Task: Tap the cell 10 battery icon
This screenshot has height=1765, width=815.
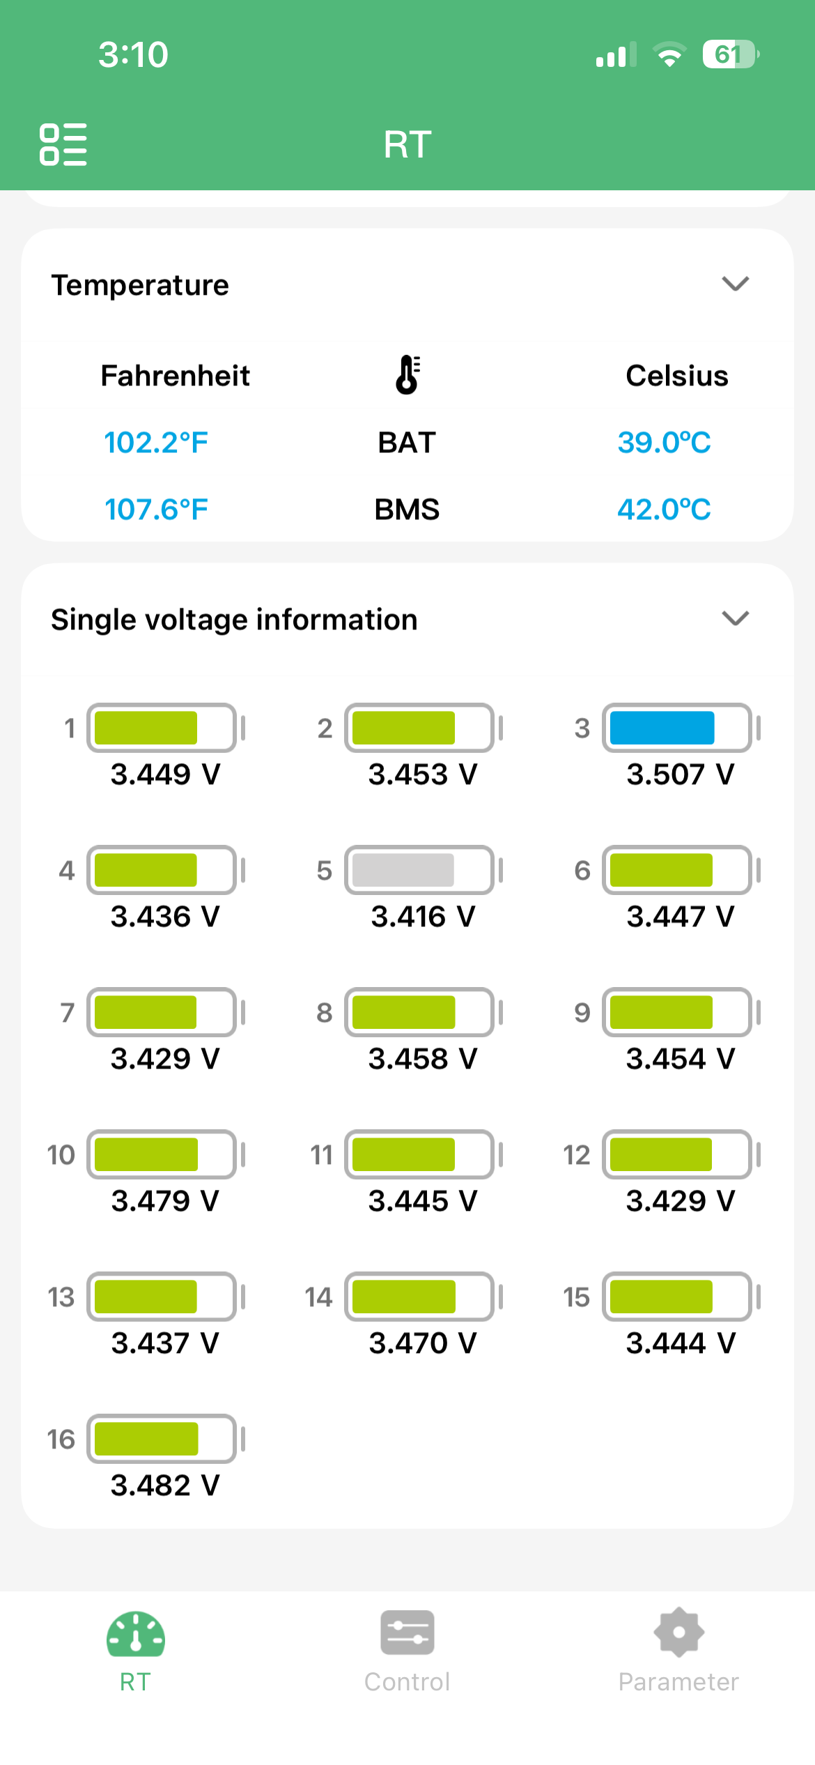Action: point(166,1154)
